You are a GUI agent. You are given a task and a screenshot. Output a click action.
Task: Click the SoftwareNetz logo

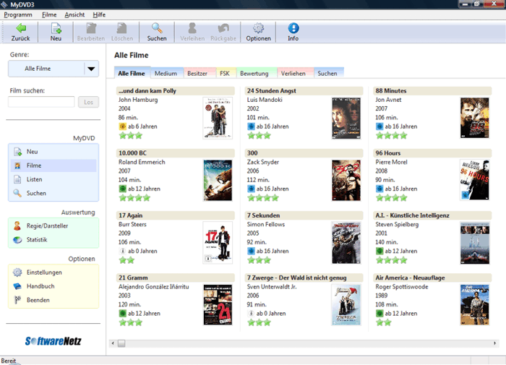click(x=53, y=341)
